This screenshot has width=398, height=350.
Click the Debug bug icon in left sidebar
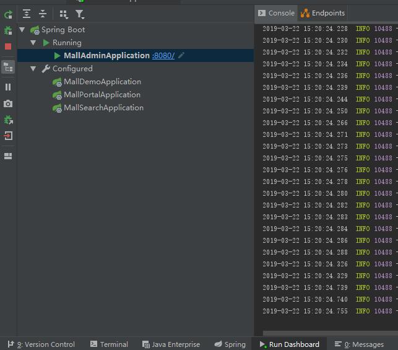8,31
